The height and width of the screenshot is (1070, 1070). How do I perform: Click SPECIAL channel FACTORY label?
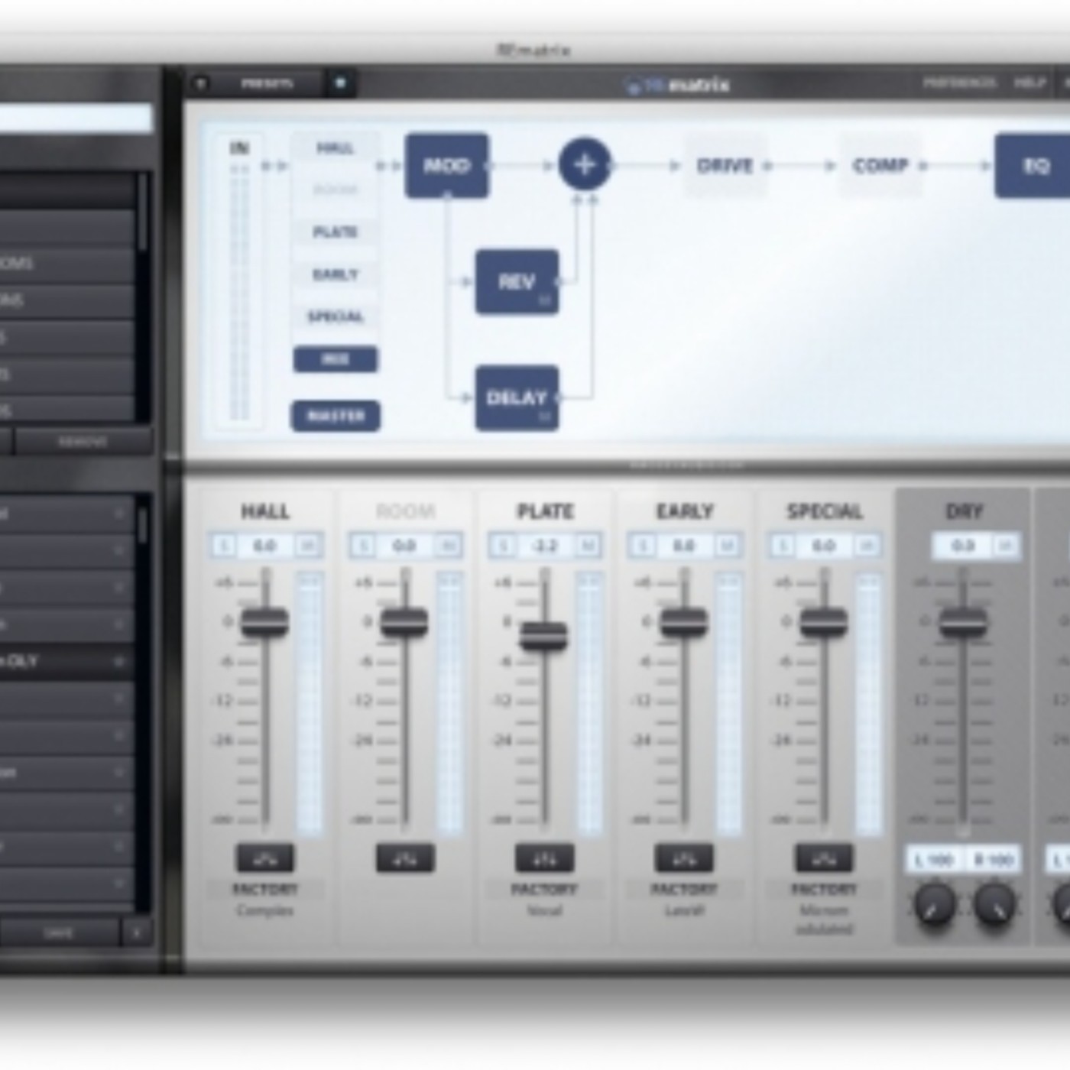coord(823,889)
